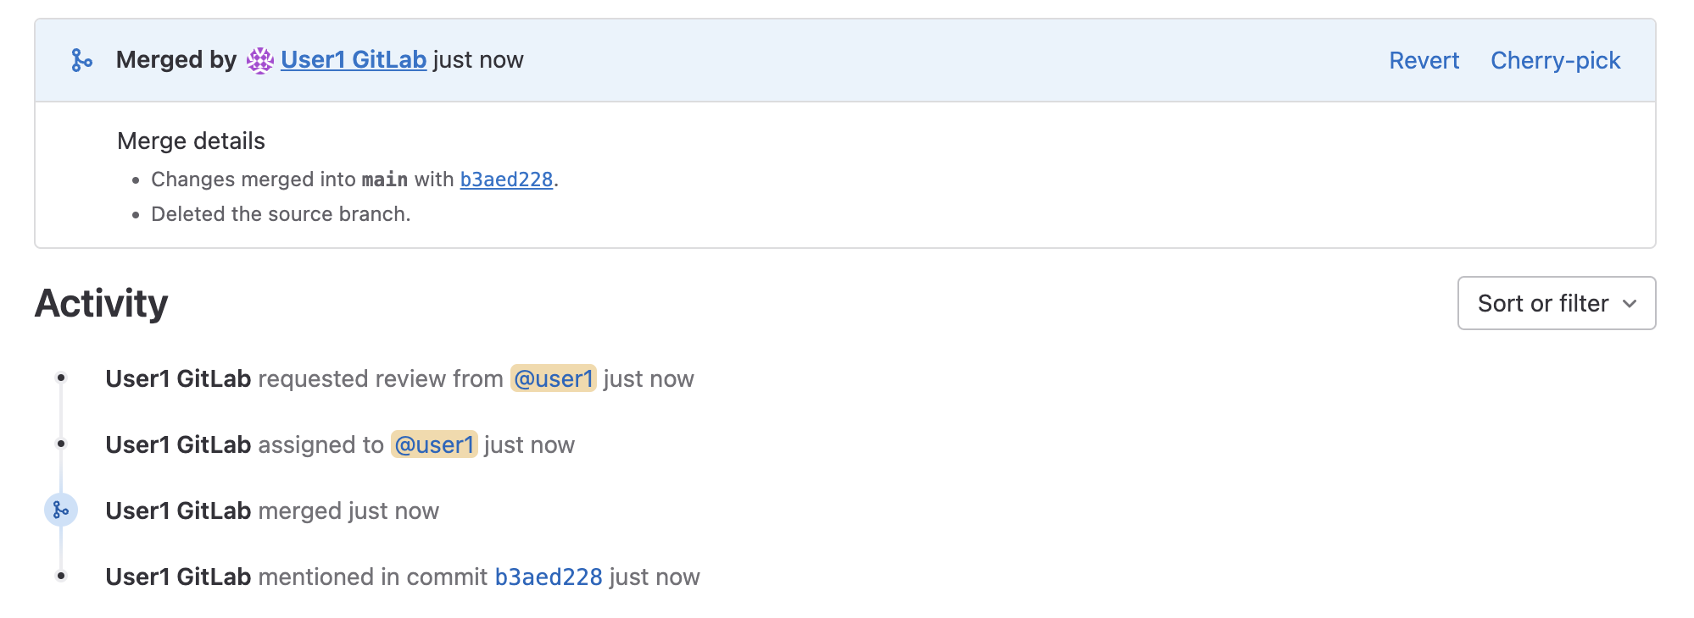Click the bullet beside the mentioned in commit entry

(x=61, y=576)
